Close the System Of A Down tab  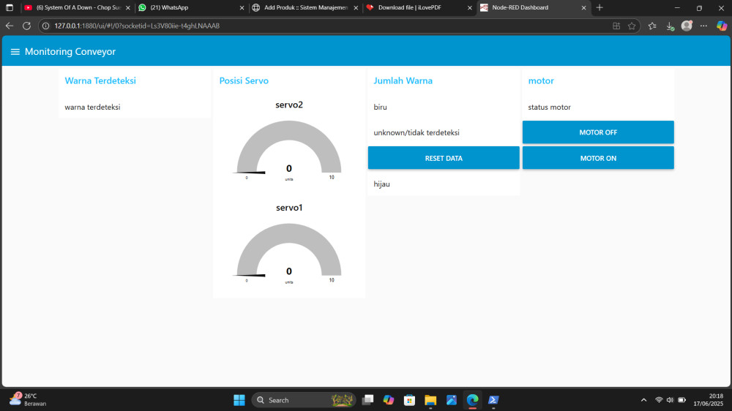tap(128, 8)
